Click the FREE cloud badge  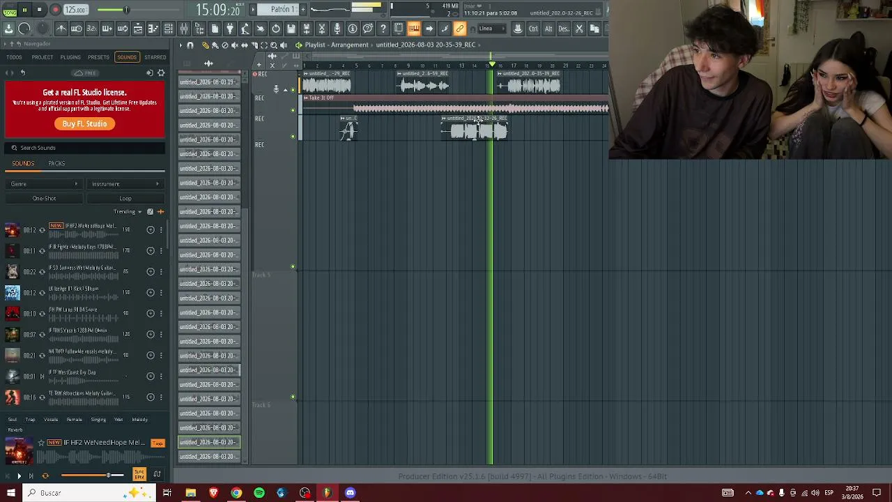point(86,73)
